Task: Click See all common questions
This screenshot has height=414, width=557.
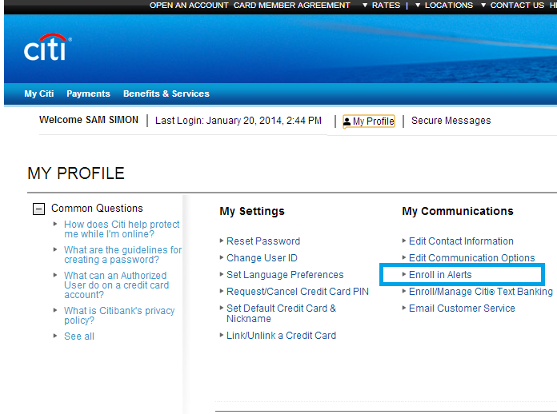Action: coord(79,336)
